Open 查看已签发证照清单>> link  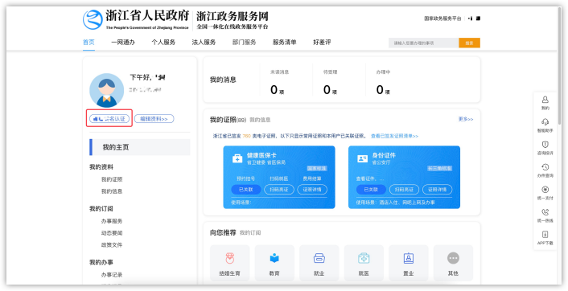tap(394, 136)
